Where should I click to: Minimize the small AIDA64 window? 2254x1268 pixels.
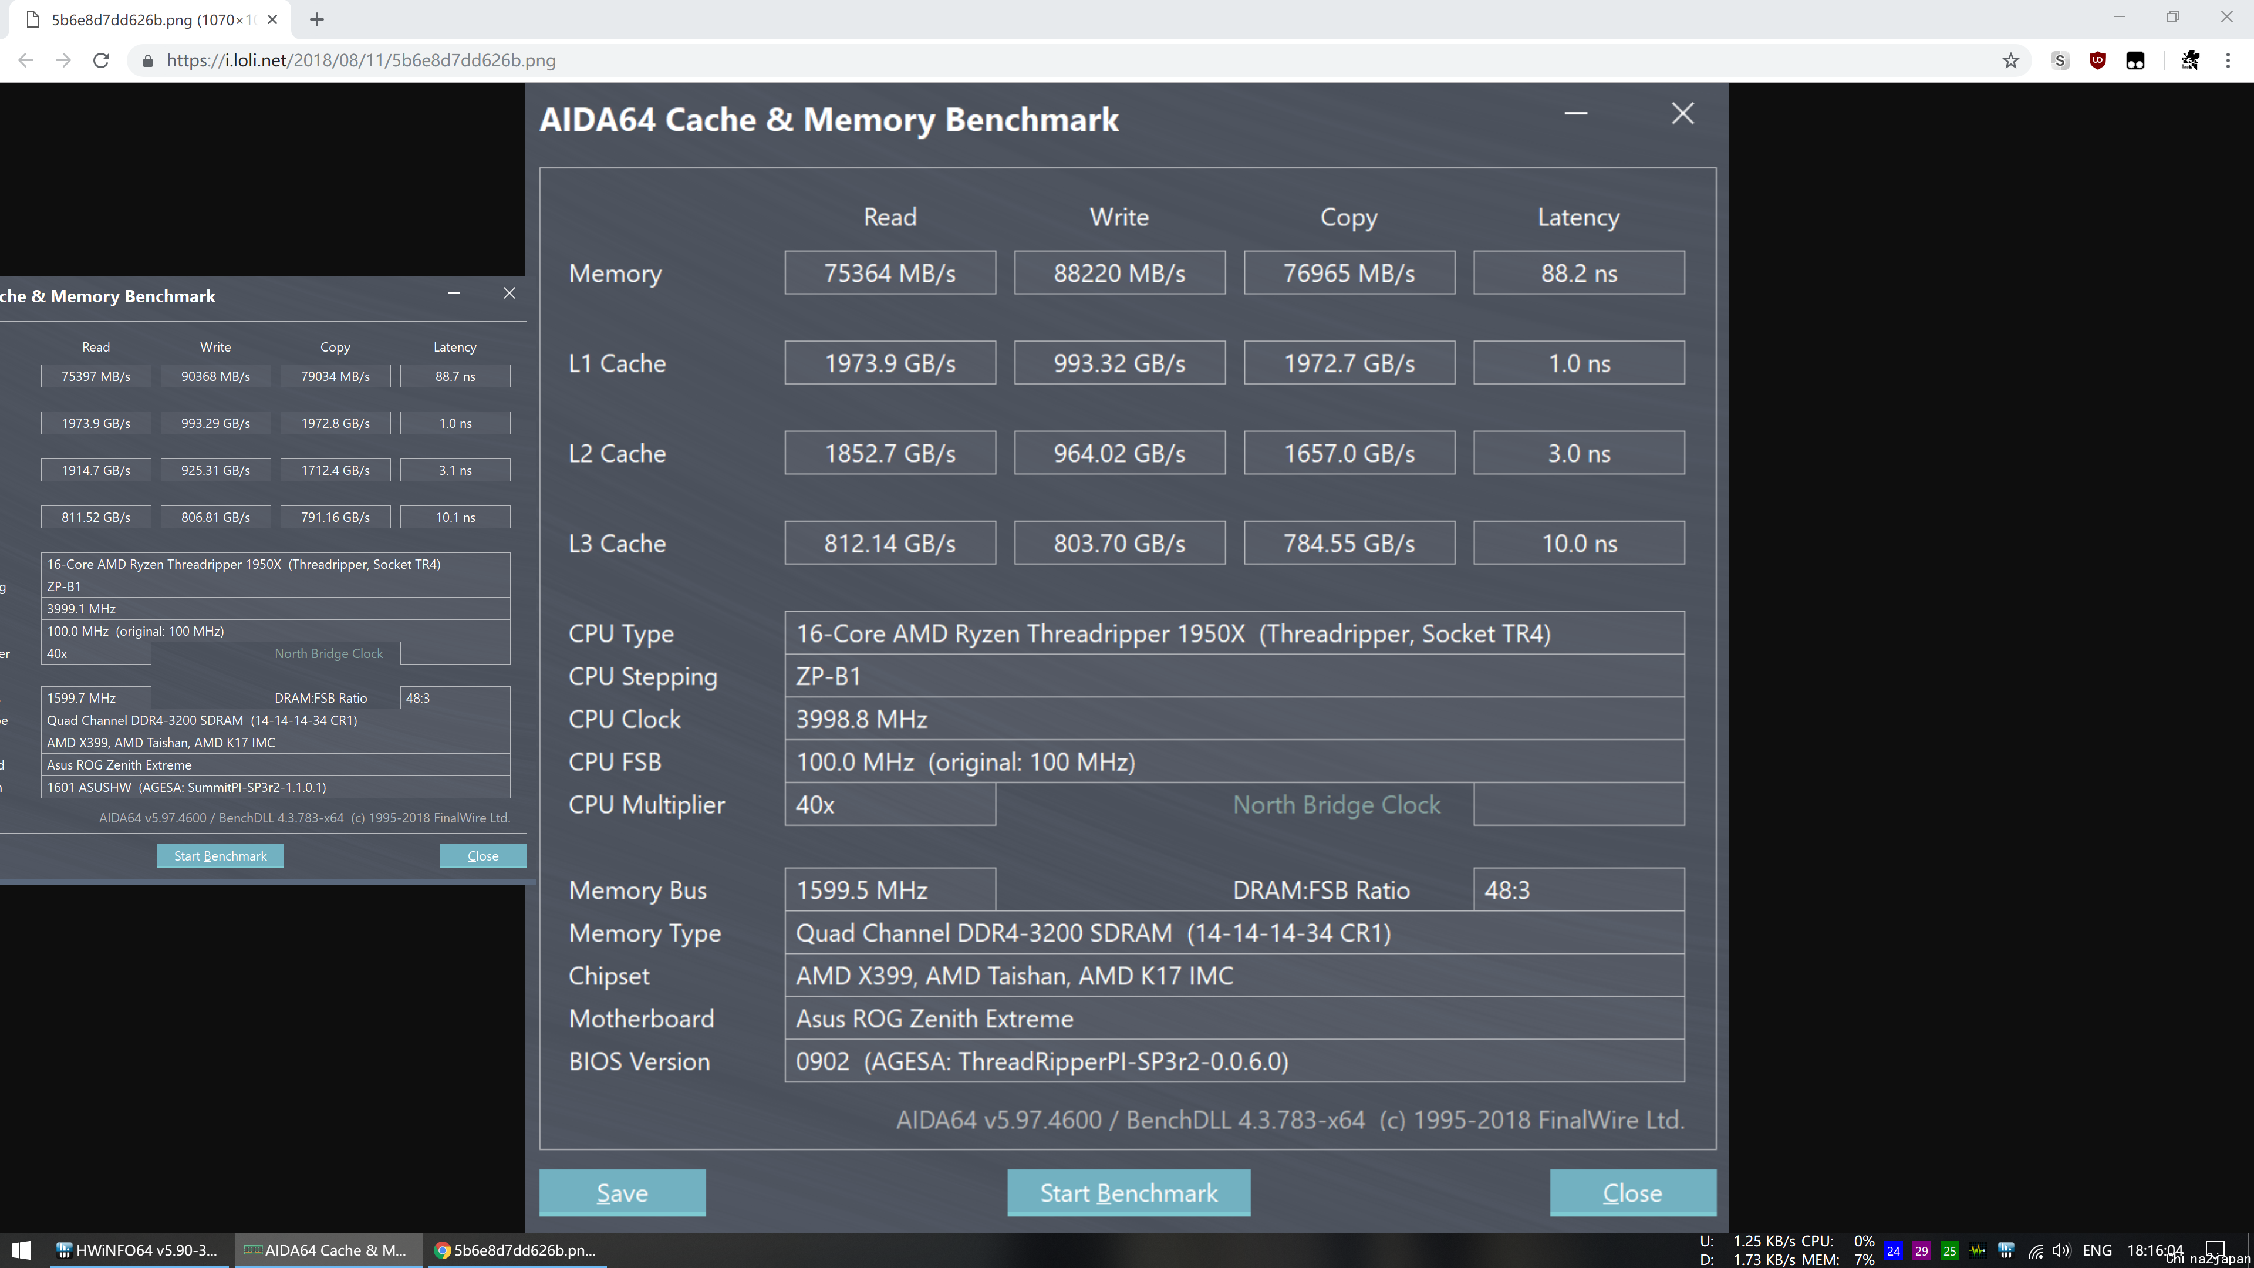[x=453, y=293]
